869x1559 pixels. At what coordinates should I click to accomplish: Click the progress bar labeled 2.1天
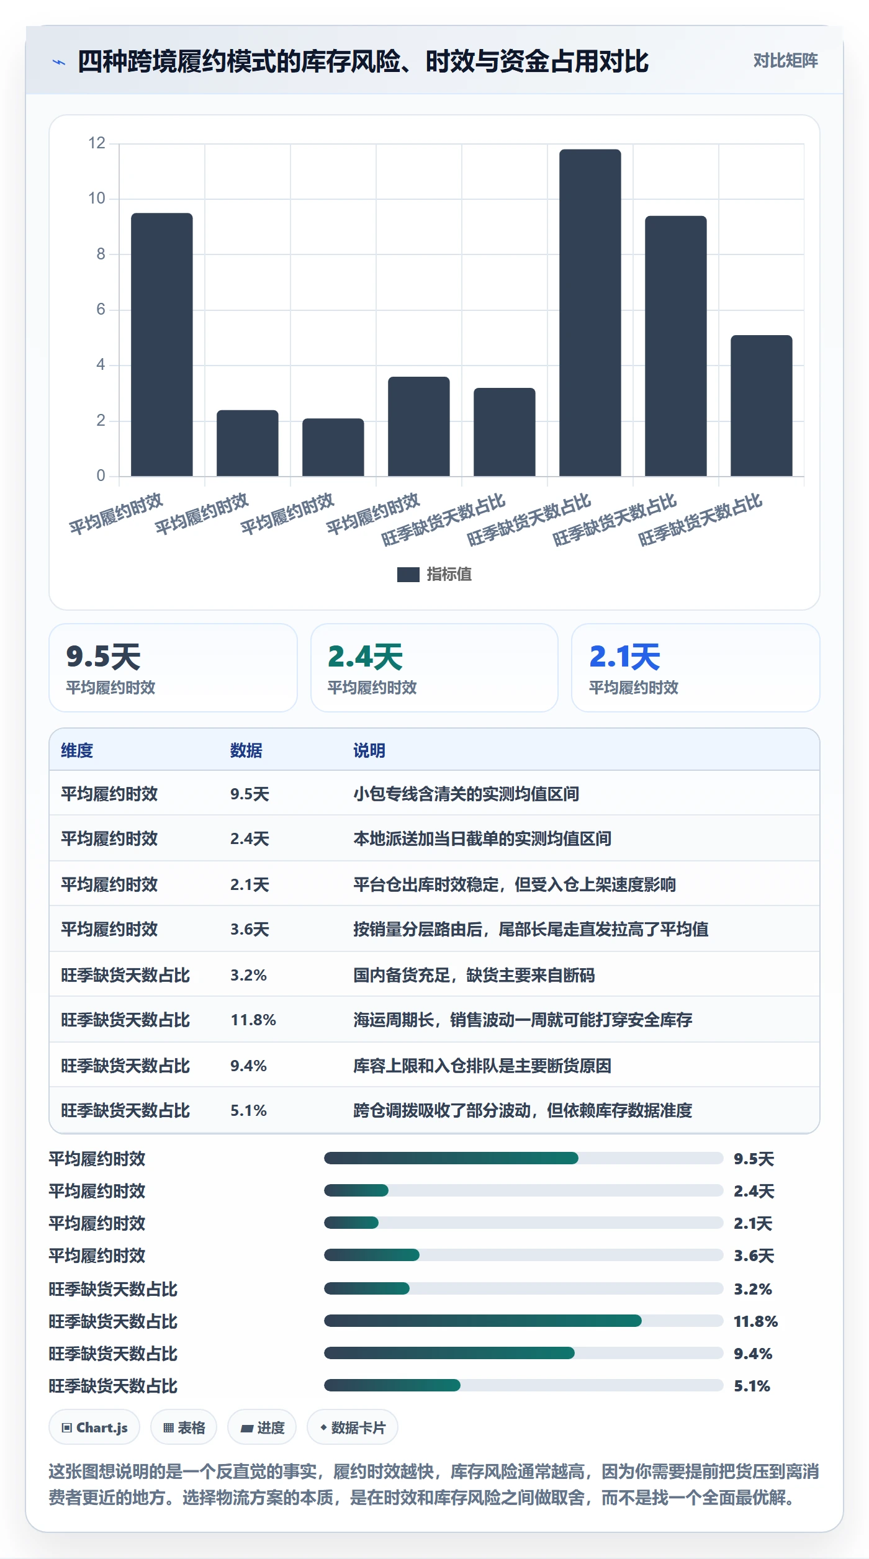[523, 1223]
